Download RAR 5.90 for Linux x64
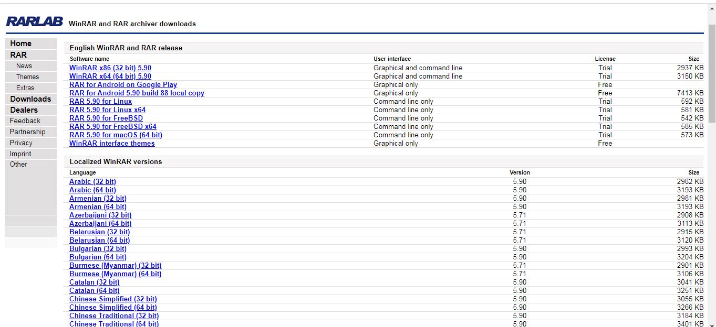Viewport: 716px width, 327px height. (x=107, y=110)
